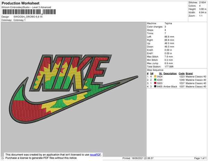The image size is (208, 161).
Task: Click the printed date '18/06/2021 22.06.57'
Action: (142, 158)
